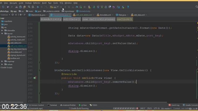Expand the drawable folder
198x111 pixels.
tap(2, 31)
